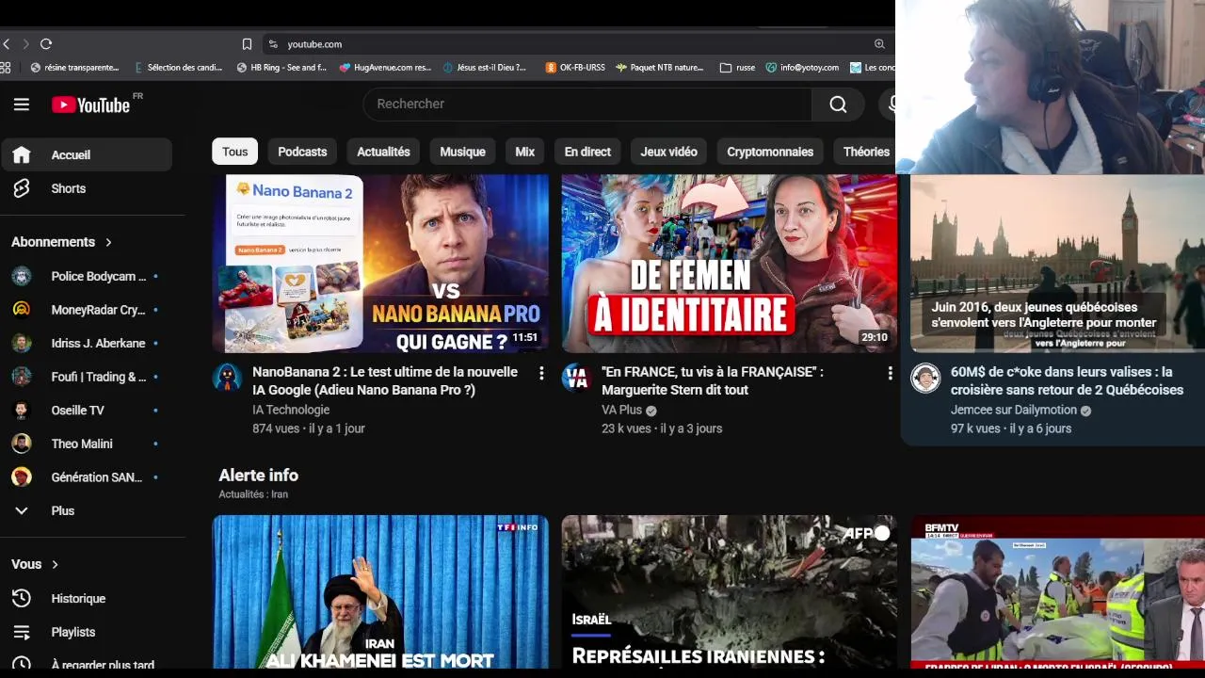Open VA Plus channel avatar icon

pyautogui.click(x=576, y=378)
